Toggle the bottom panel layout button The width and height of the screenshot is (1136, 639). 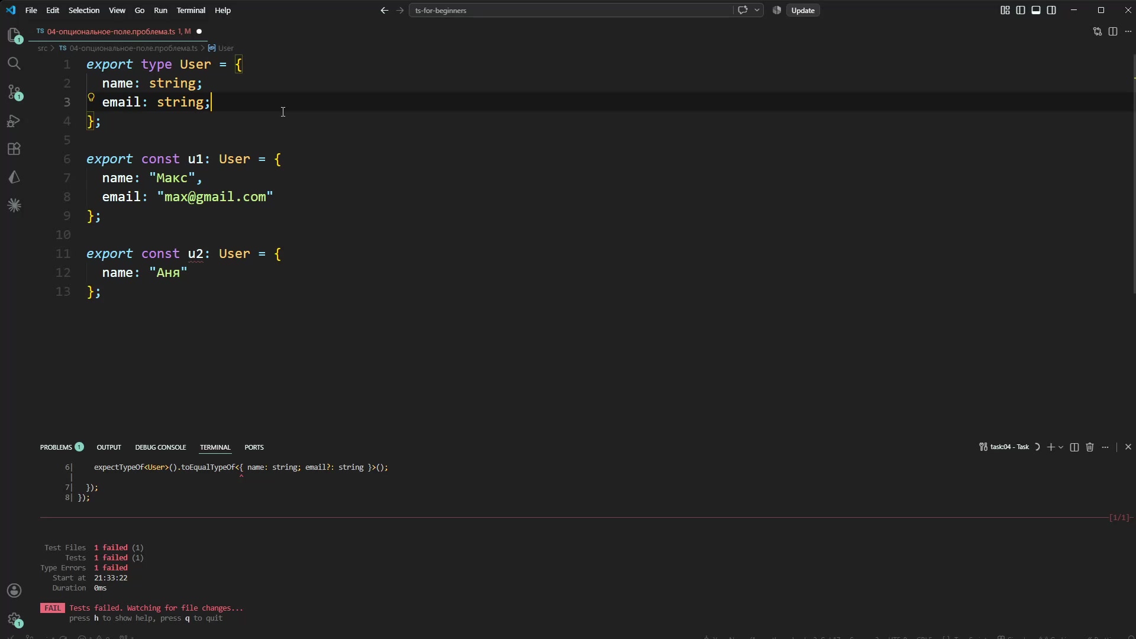(x=1036, y=10)
